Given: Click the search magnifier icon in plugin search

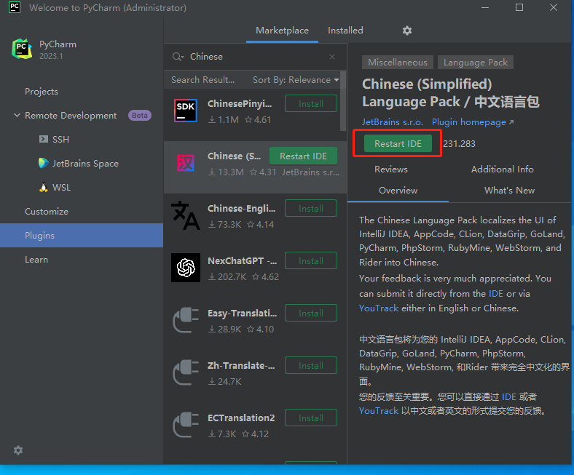Looking at the screenshot, I should coord(178,57).
